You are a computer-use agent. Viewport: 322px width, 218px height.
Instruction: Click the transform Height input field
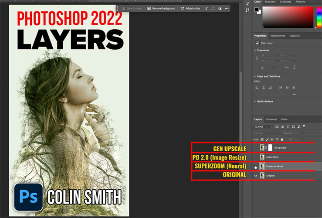(x=272, y=61)
